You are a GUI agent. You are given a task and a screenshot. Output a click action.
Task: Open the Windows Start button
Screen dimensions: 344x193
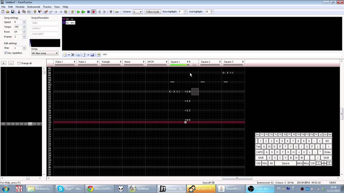[x=5, y=189]
